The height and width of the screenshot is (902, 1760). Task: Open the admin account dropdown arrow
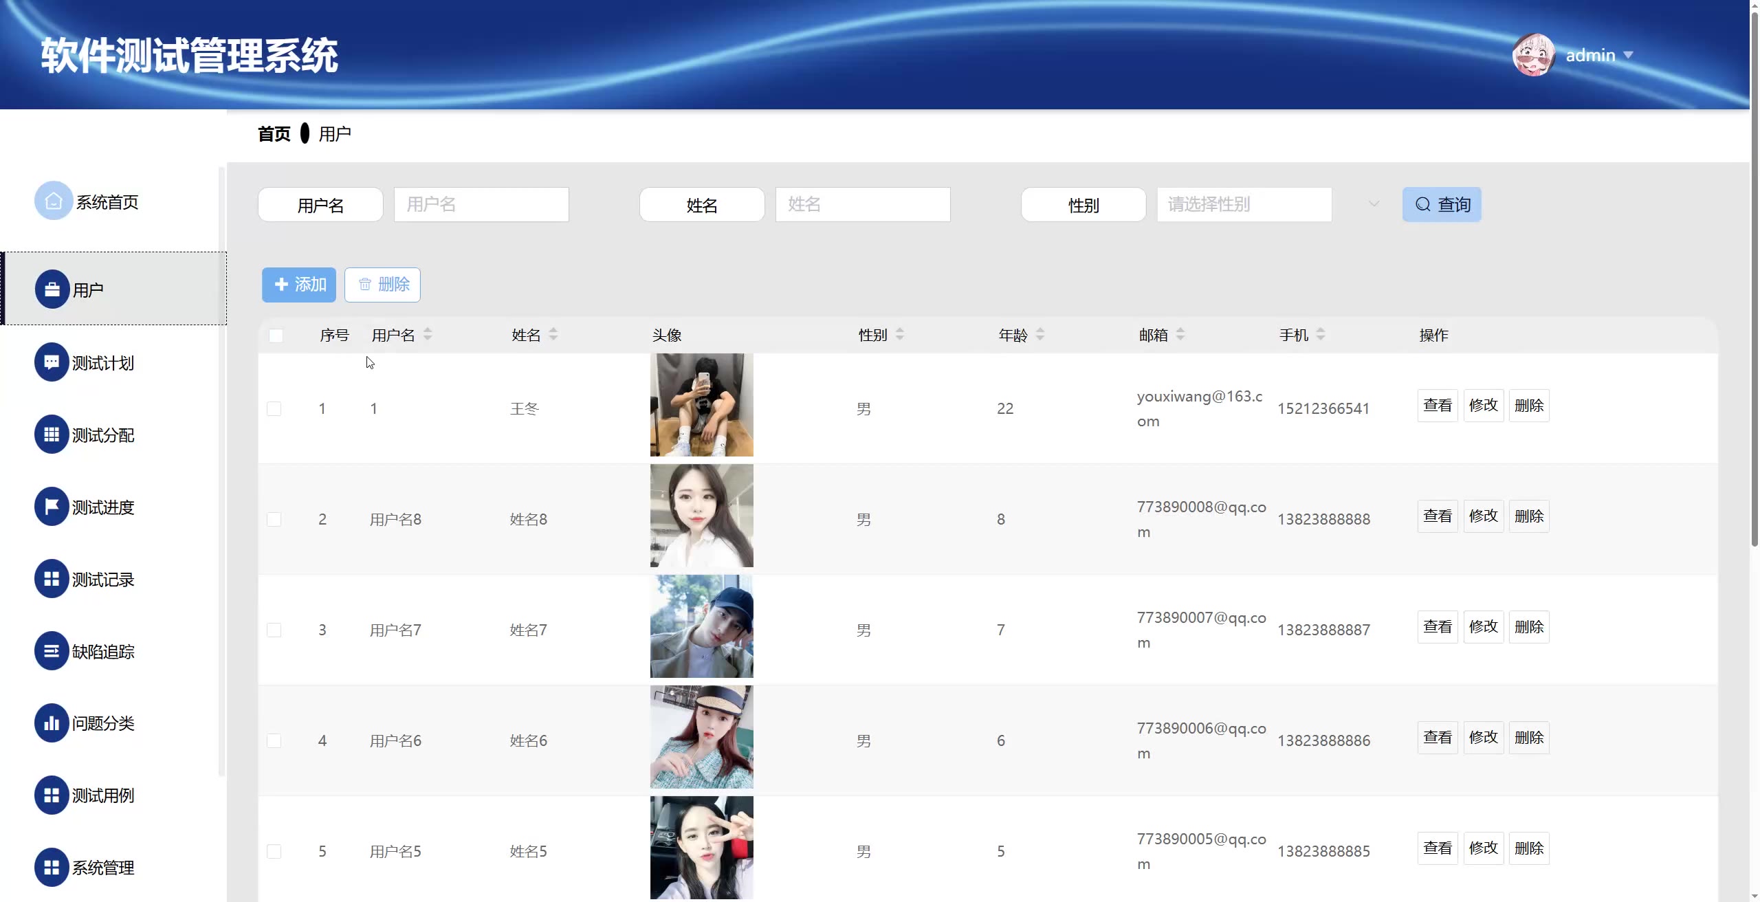click(1628, 55)
